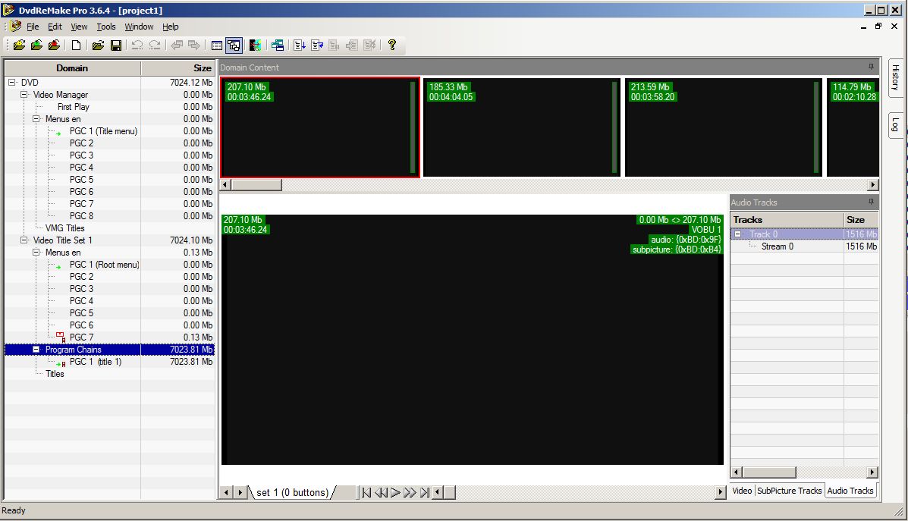Pin the Domain Content panel
908x521 pixels.
pos(872,67)
